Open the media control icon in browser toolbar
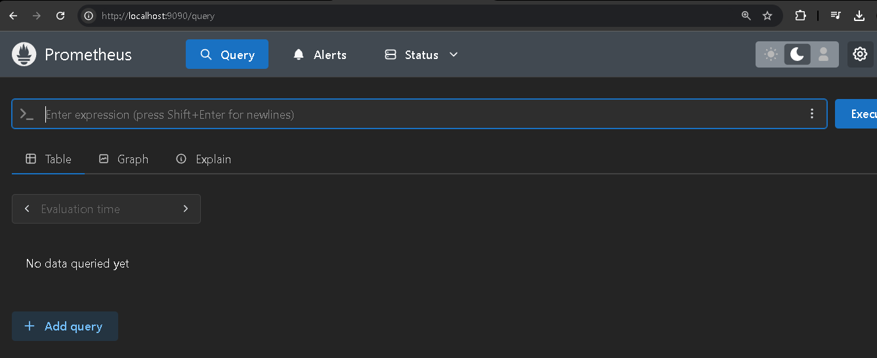 (x=836, y=16)
